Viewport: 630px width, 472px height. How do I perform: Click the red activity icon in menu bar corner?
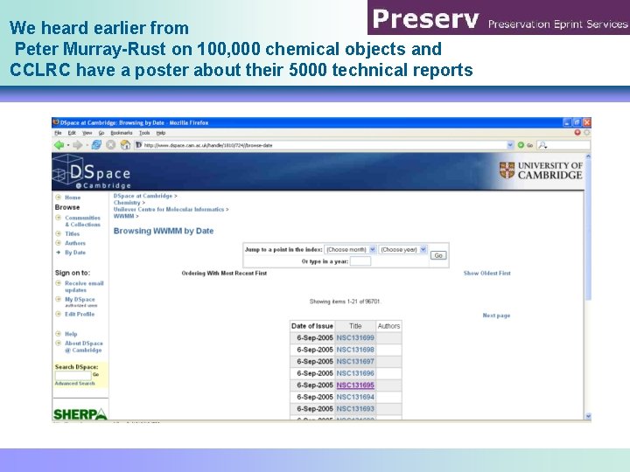(x=577, y=133)
